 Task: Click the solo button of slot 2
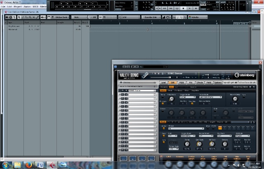point(126,94)
